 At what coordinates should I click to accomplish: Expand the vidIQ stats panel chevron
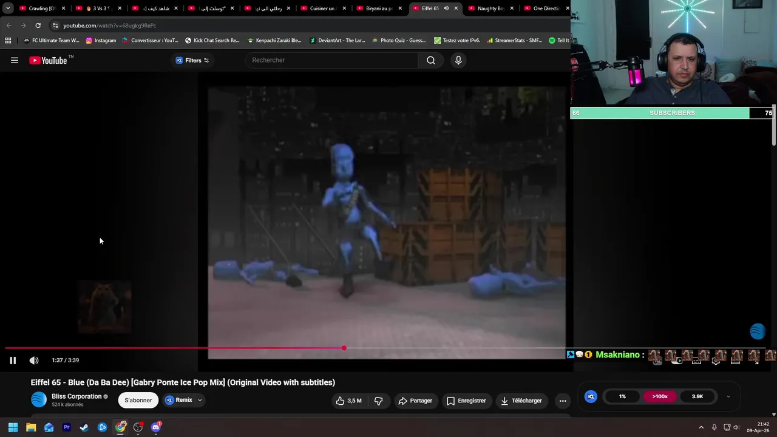(x=728, y=396)
